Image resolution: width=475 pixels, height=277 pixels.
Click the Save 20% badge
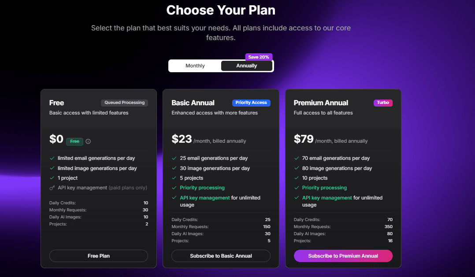point(259,57)
